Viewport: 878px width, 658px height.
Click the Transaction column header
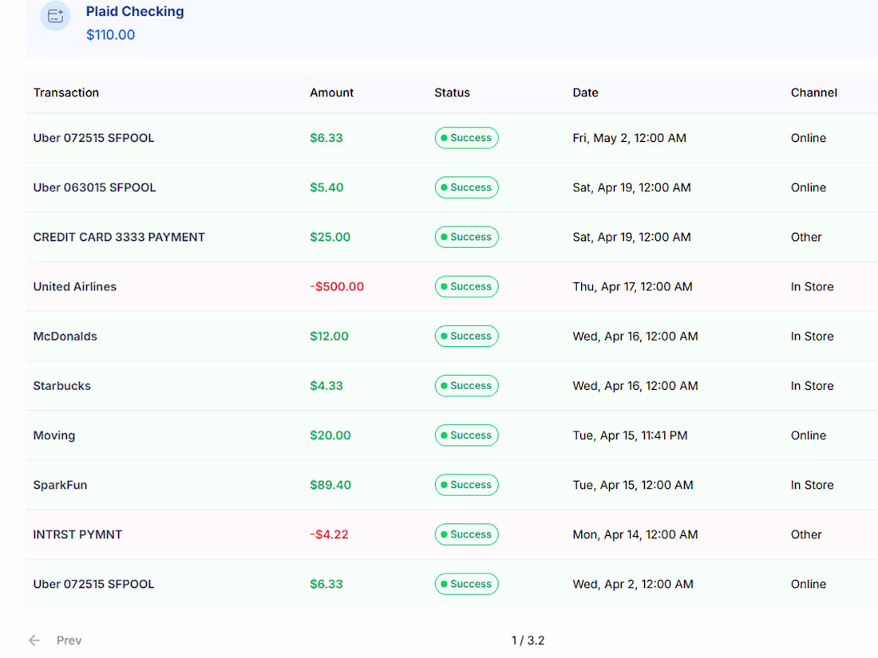click(66, 93)
